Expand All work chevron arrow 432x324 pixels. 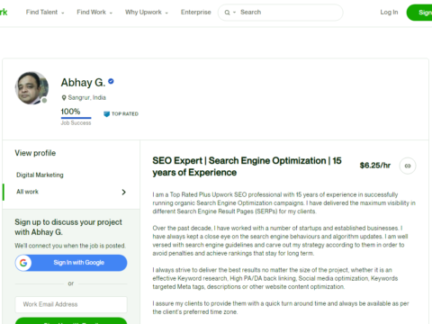[x=123, y=192]
